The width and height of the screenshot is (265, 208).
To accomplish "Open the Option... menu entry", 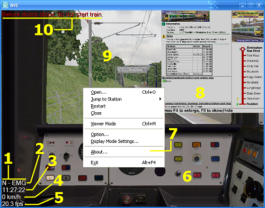I will (x=123, y=134).
